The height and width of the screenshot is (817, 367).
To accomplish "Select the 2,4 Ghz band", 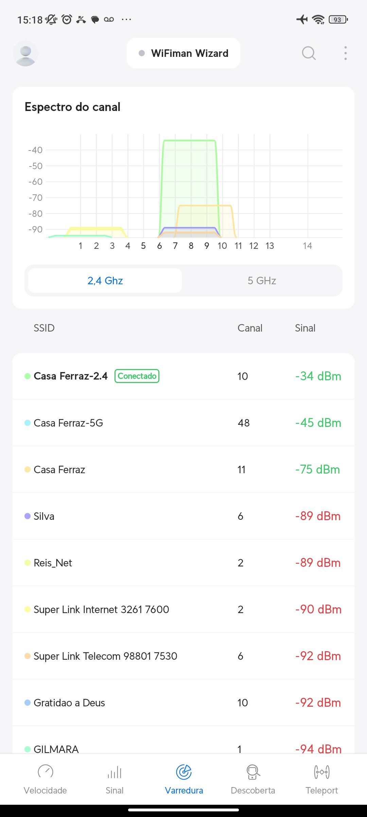I will (x=105, y=281).
